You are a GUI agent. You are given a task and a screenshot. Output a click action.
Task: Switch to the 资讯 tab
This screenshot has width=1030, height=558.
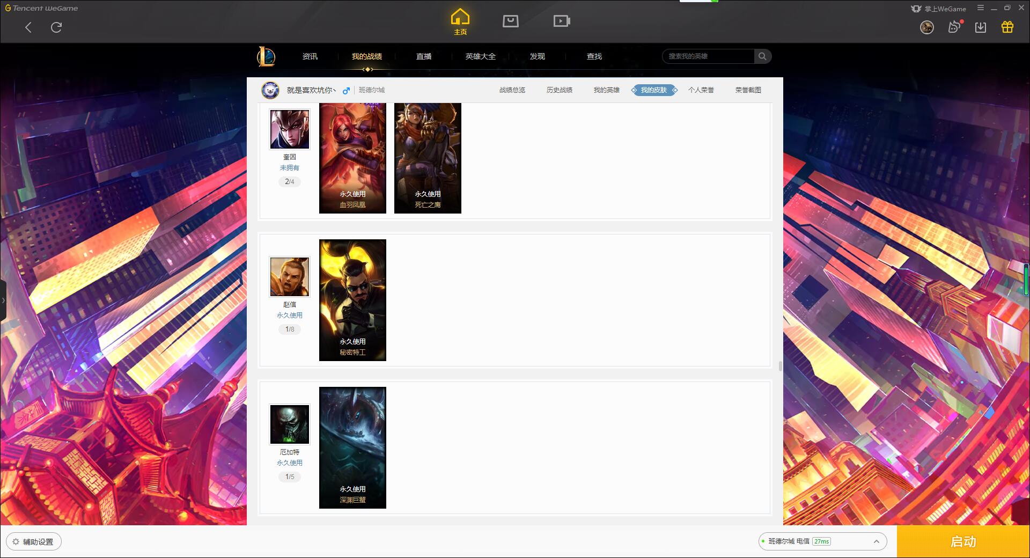click(x=310, y=56)
